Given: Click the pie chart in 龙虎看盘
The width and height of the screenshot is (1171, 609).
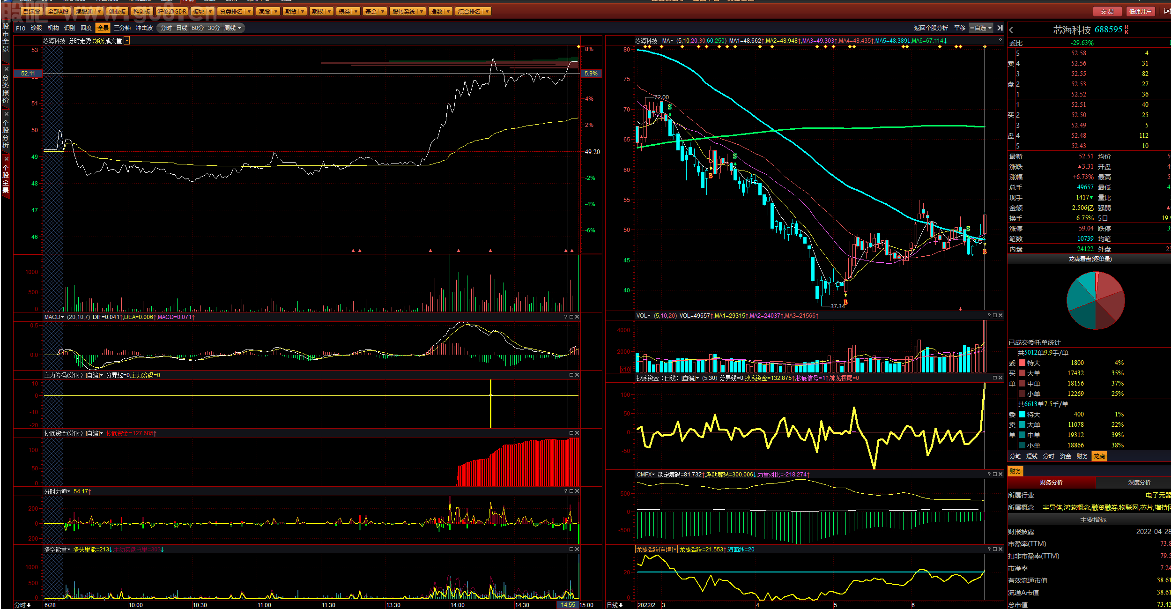Looking at the screenshot, I should tap(1096, 300).
